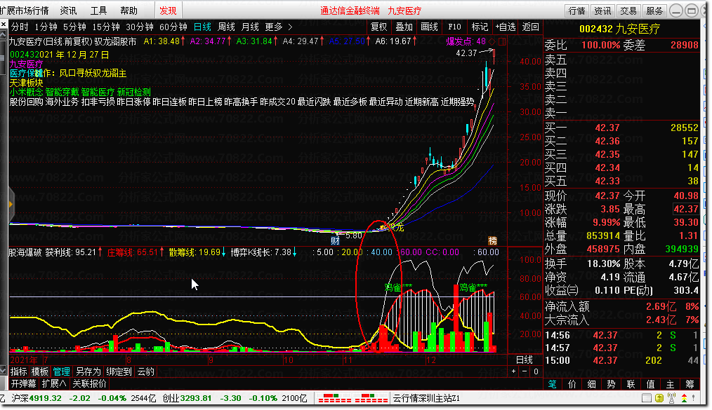Click the 日线 label near zoom buttons
Viewport: 712px width, 410px height.
pyautogui.click(x=525, y=360)
